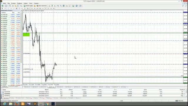Image resolution: width=188 pixels, height=106 pixels.
Task: Switch chart to bar chart icon
Action: [49, 6]
